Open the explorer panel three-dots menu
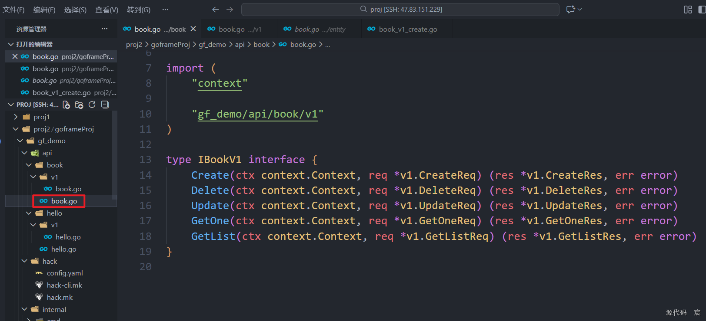Viewport: 706px width, 321px height. click(104, 29)
